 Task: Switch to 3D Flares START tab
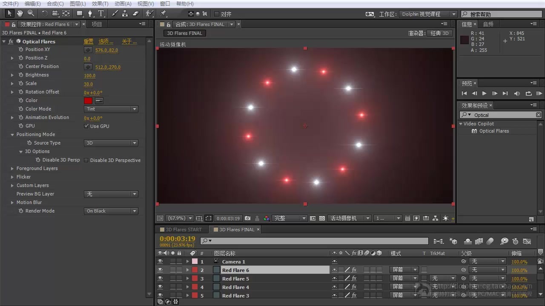coord(184,229)
